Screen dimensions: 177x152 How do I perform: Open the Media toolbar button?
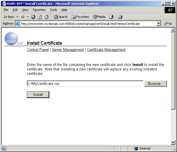click(x=99, y=17)
